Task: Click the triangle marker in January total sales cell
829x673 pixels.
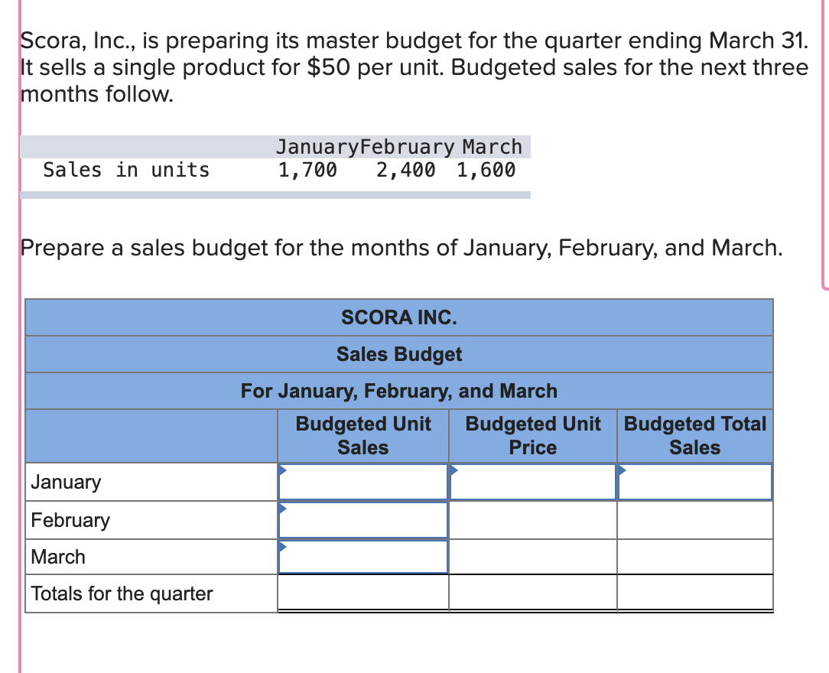Action: [x=623, y=469]
